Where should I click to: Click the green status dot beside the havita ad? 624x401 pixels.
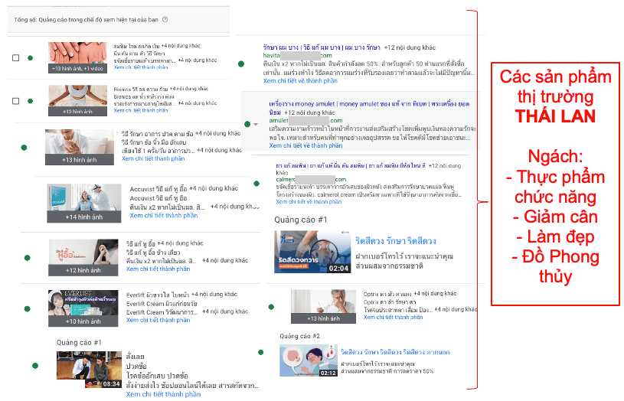click(x=241, y=64)
